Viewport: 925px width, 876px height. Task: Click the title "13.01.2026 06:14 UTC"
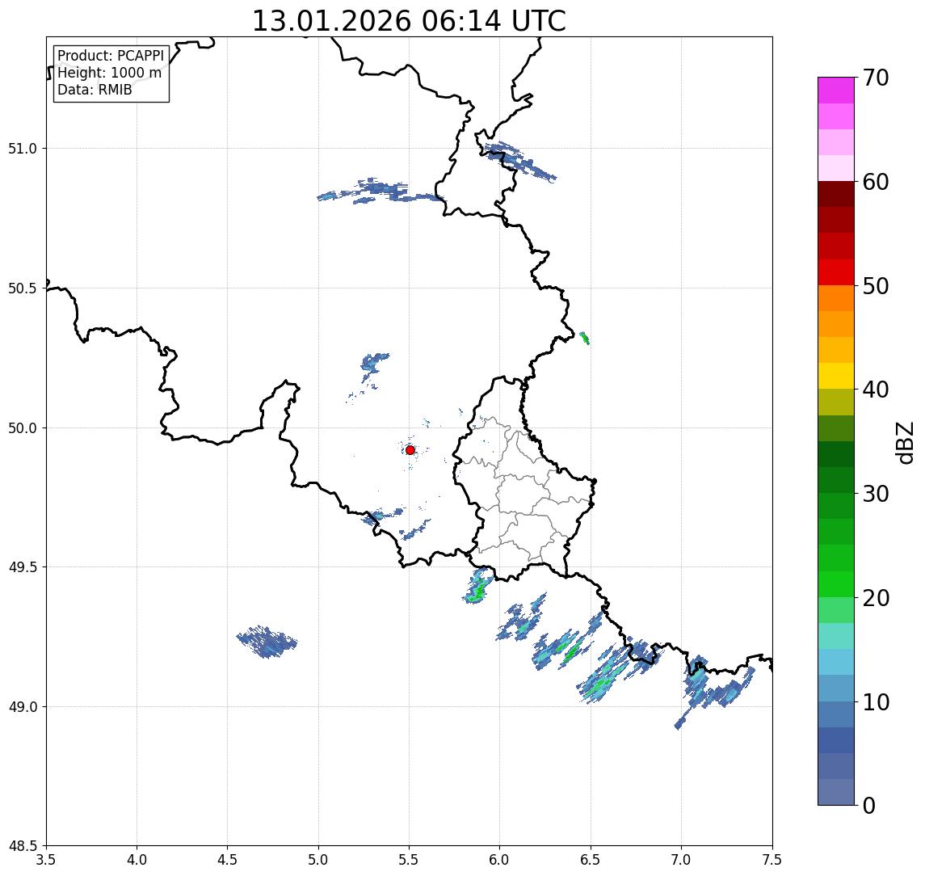pyautogui.click(x=409, y=21)
